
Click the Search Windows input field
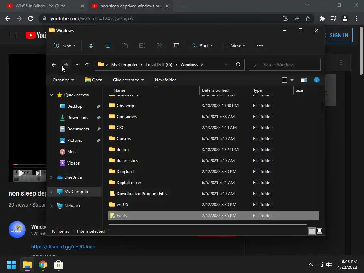[285, 65]
